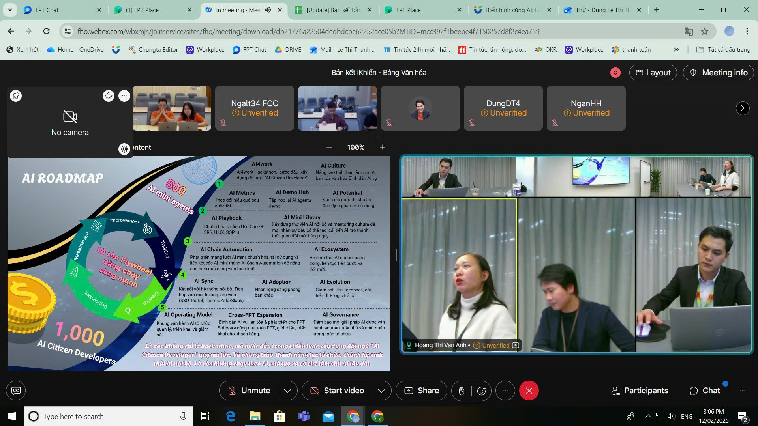Switch to FPT Chat browser tab

[47, 10]
